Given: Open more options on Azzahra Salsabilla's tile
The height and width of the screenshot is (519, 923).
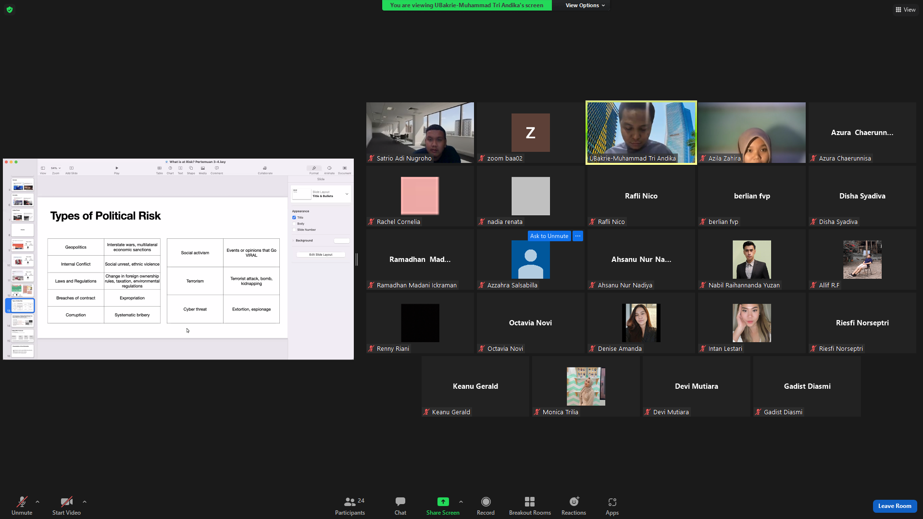Looking at the screenshot, I should coord(578,236).
